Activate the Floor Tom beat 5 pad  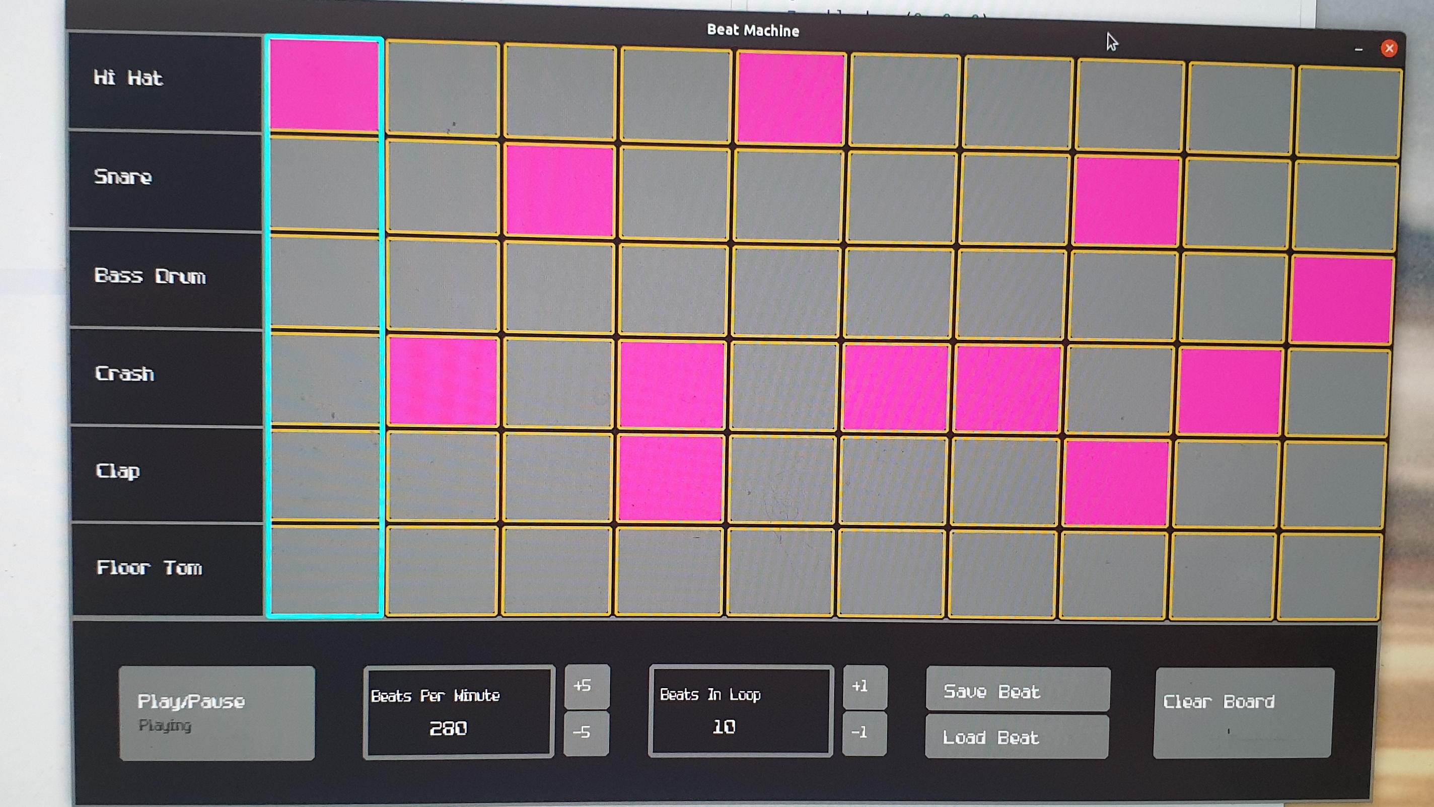[x=780, y=573]
